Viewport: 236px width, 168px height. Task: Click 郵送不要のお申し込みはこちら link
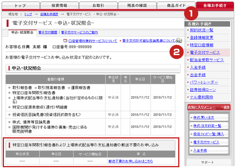tap(131, 161)
